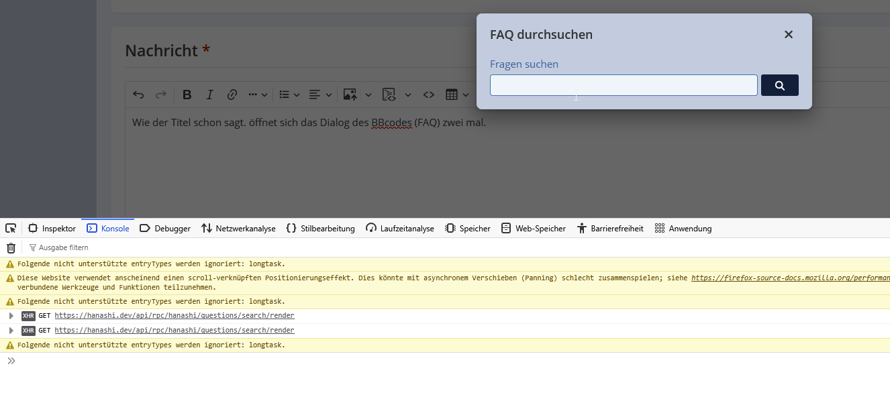The height and width of the screenshot is (399, 890).
Task: Click the search magnifier button in FAQ dialog
Action: [x=779, y=85]
